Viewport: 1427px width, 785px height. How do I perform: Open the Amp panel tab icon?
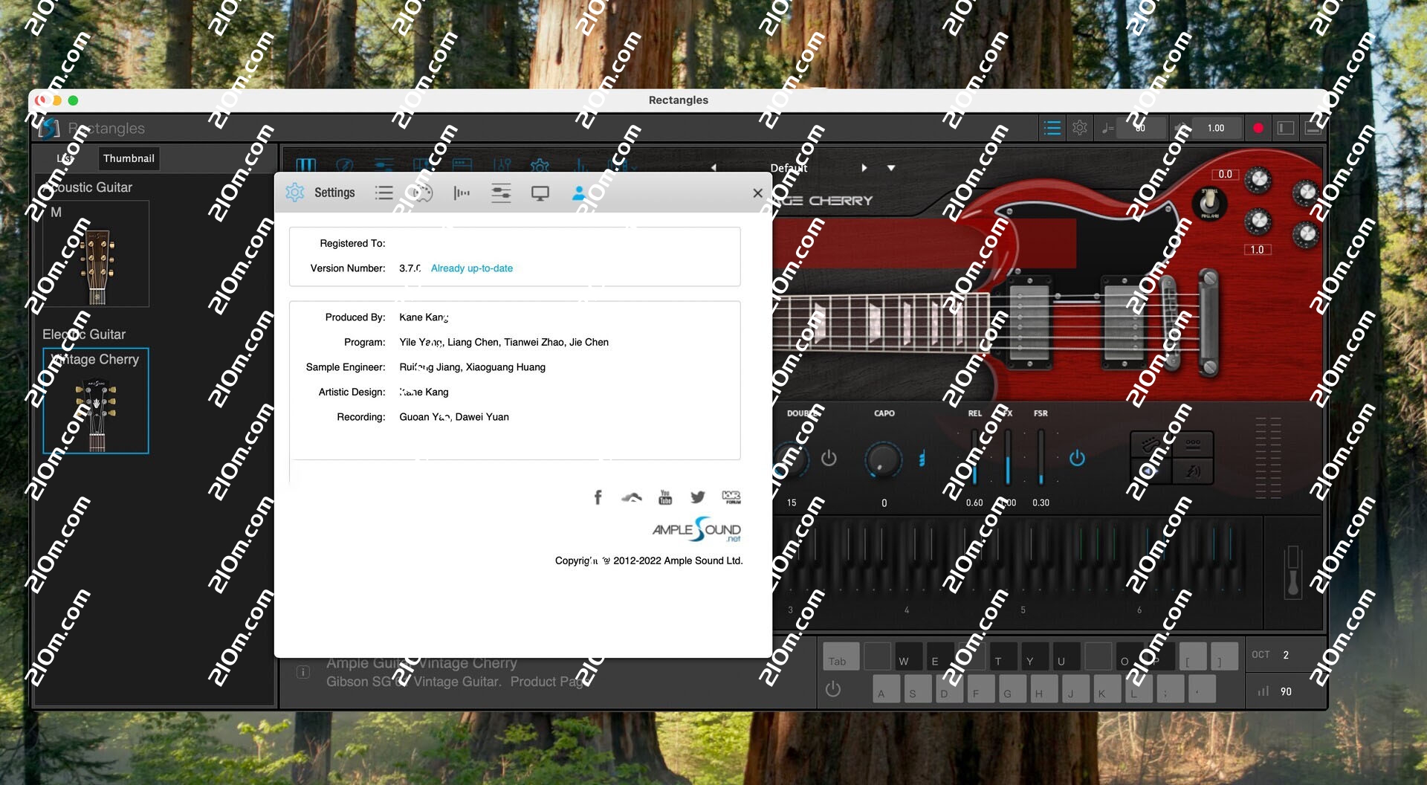(x=462, y=165)
